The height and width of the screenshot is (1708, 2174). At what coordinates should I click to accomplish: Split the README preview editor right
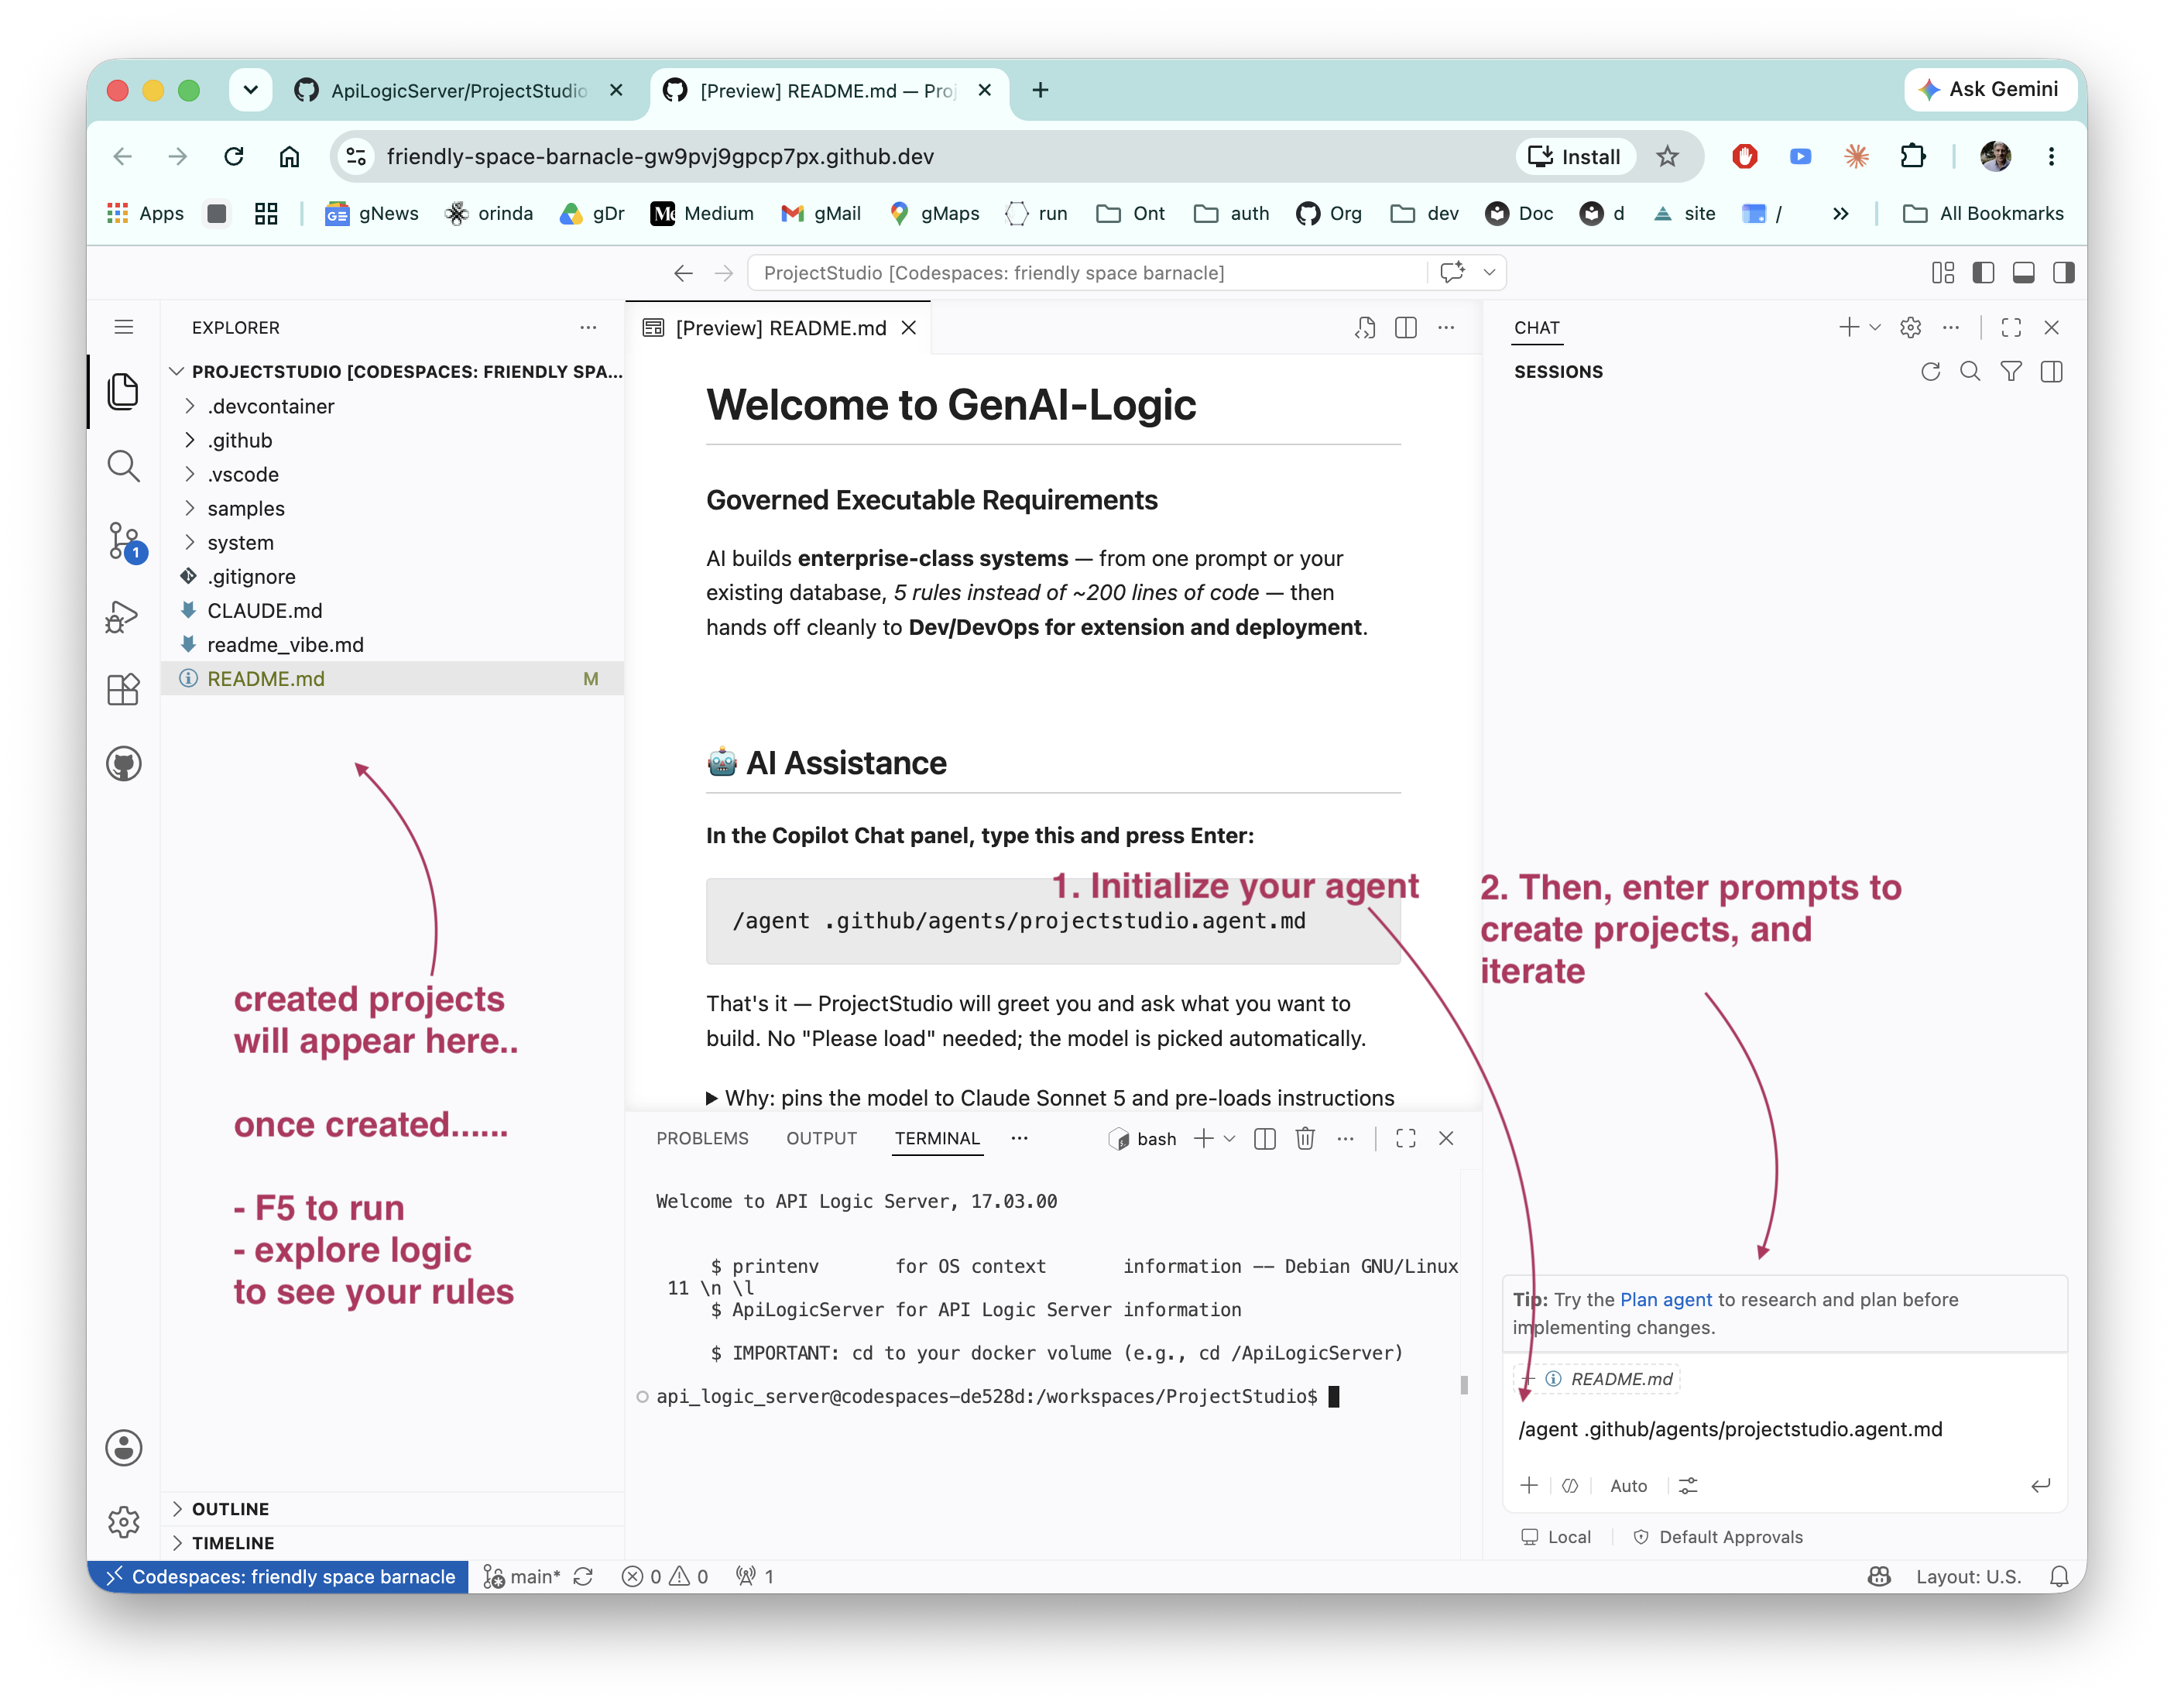(x=1405, y=328)
